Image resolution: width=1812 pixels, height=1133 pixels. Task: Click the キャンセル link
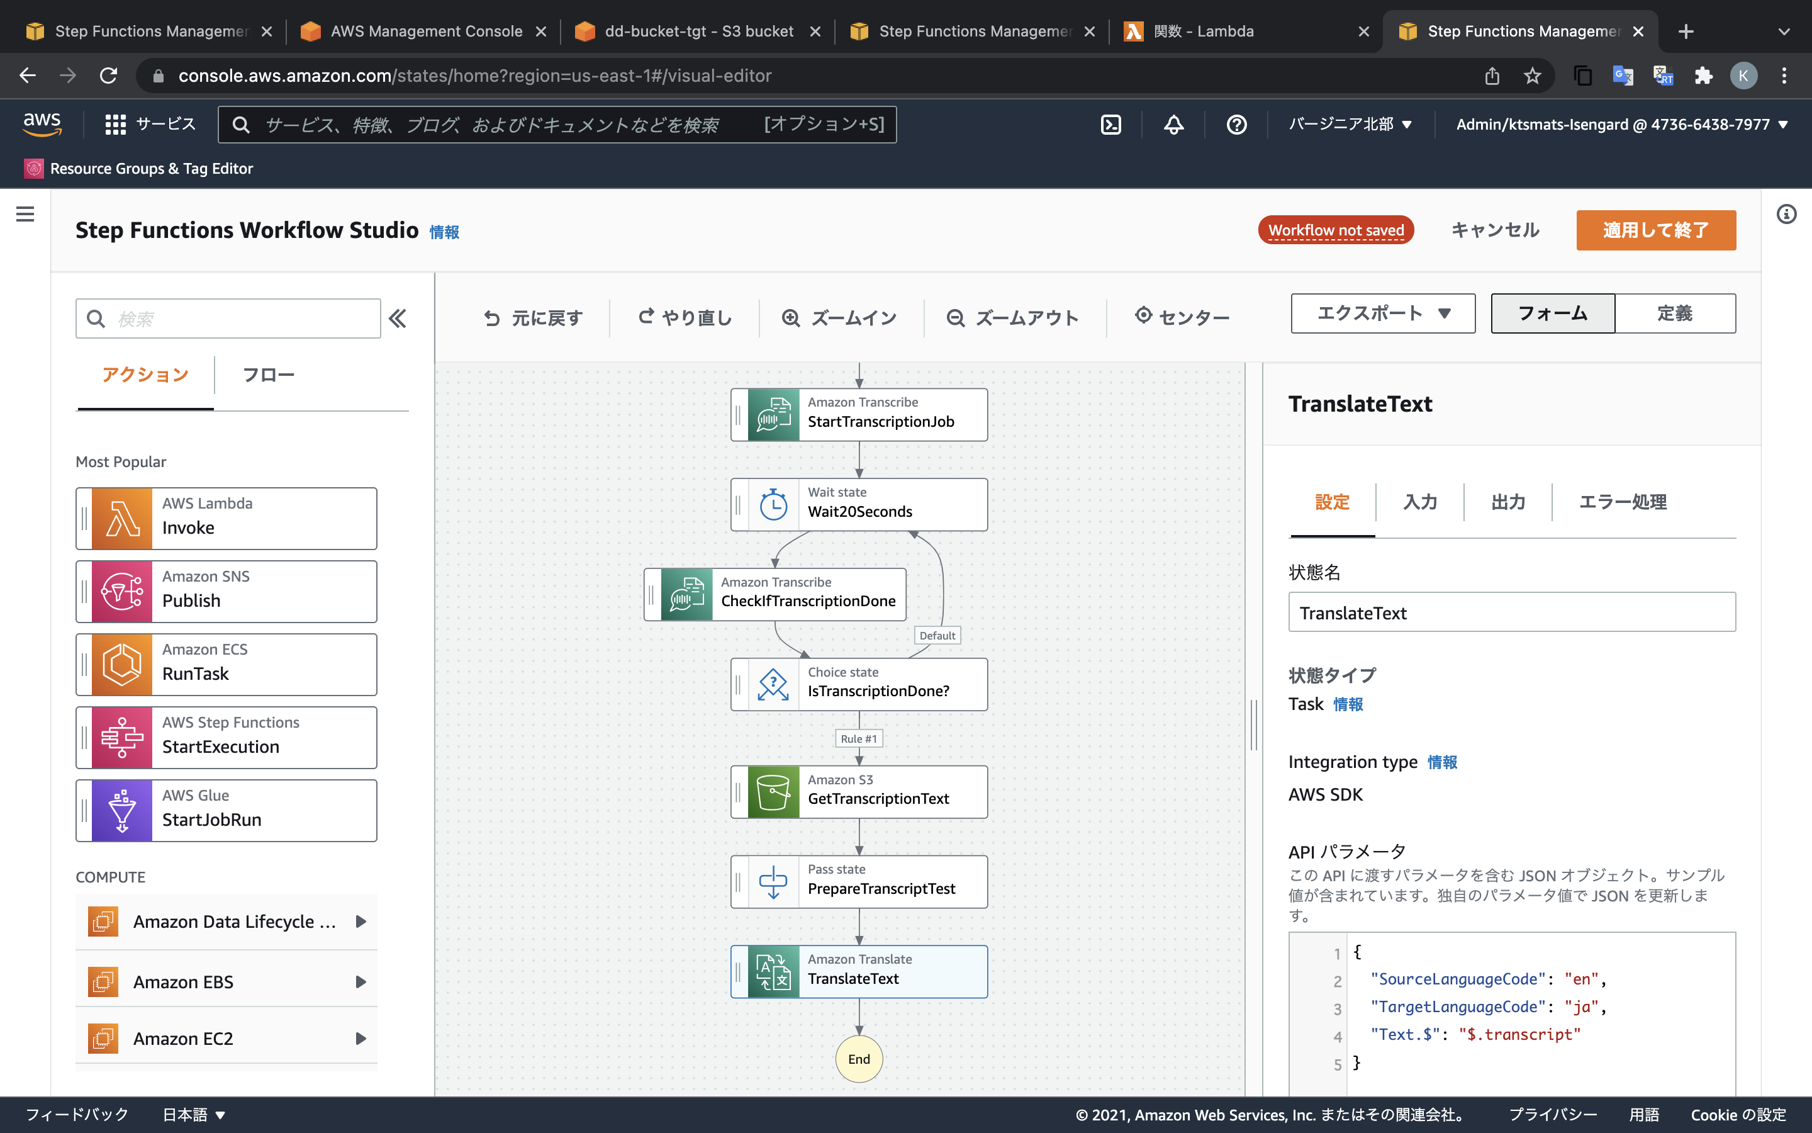point(1494,230)
